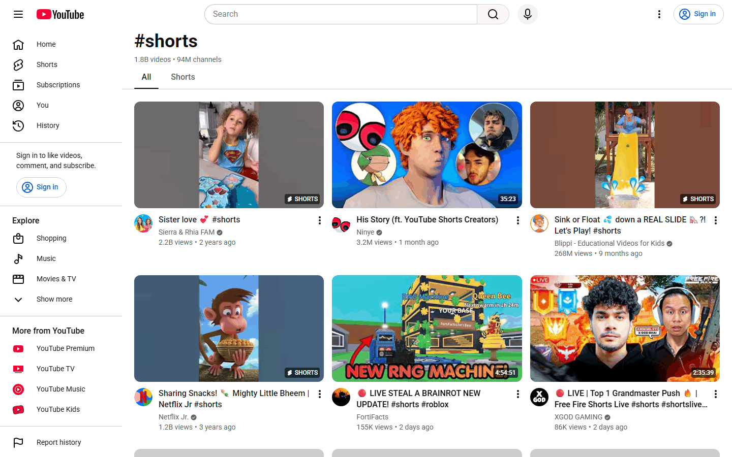
Task: Open Movies & TV under Explore
Action: point(61,279)
